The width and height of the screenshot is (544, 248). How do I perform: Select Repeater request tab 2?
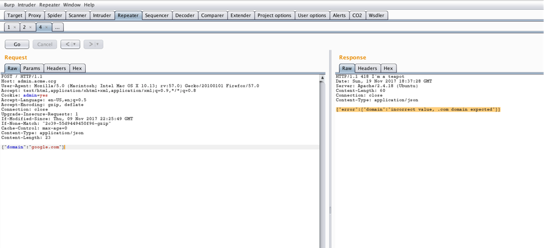(24, 27)
